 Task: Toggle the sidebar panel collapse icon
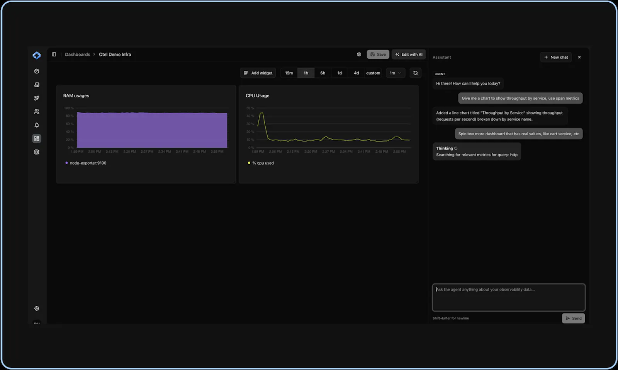54,55
